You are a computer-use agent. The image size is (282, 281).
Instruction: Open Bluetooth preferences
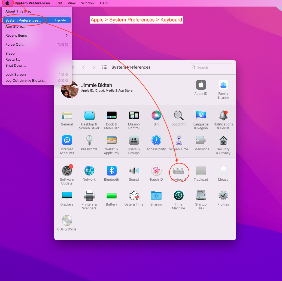coord(111,173)
